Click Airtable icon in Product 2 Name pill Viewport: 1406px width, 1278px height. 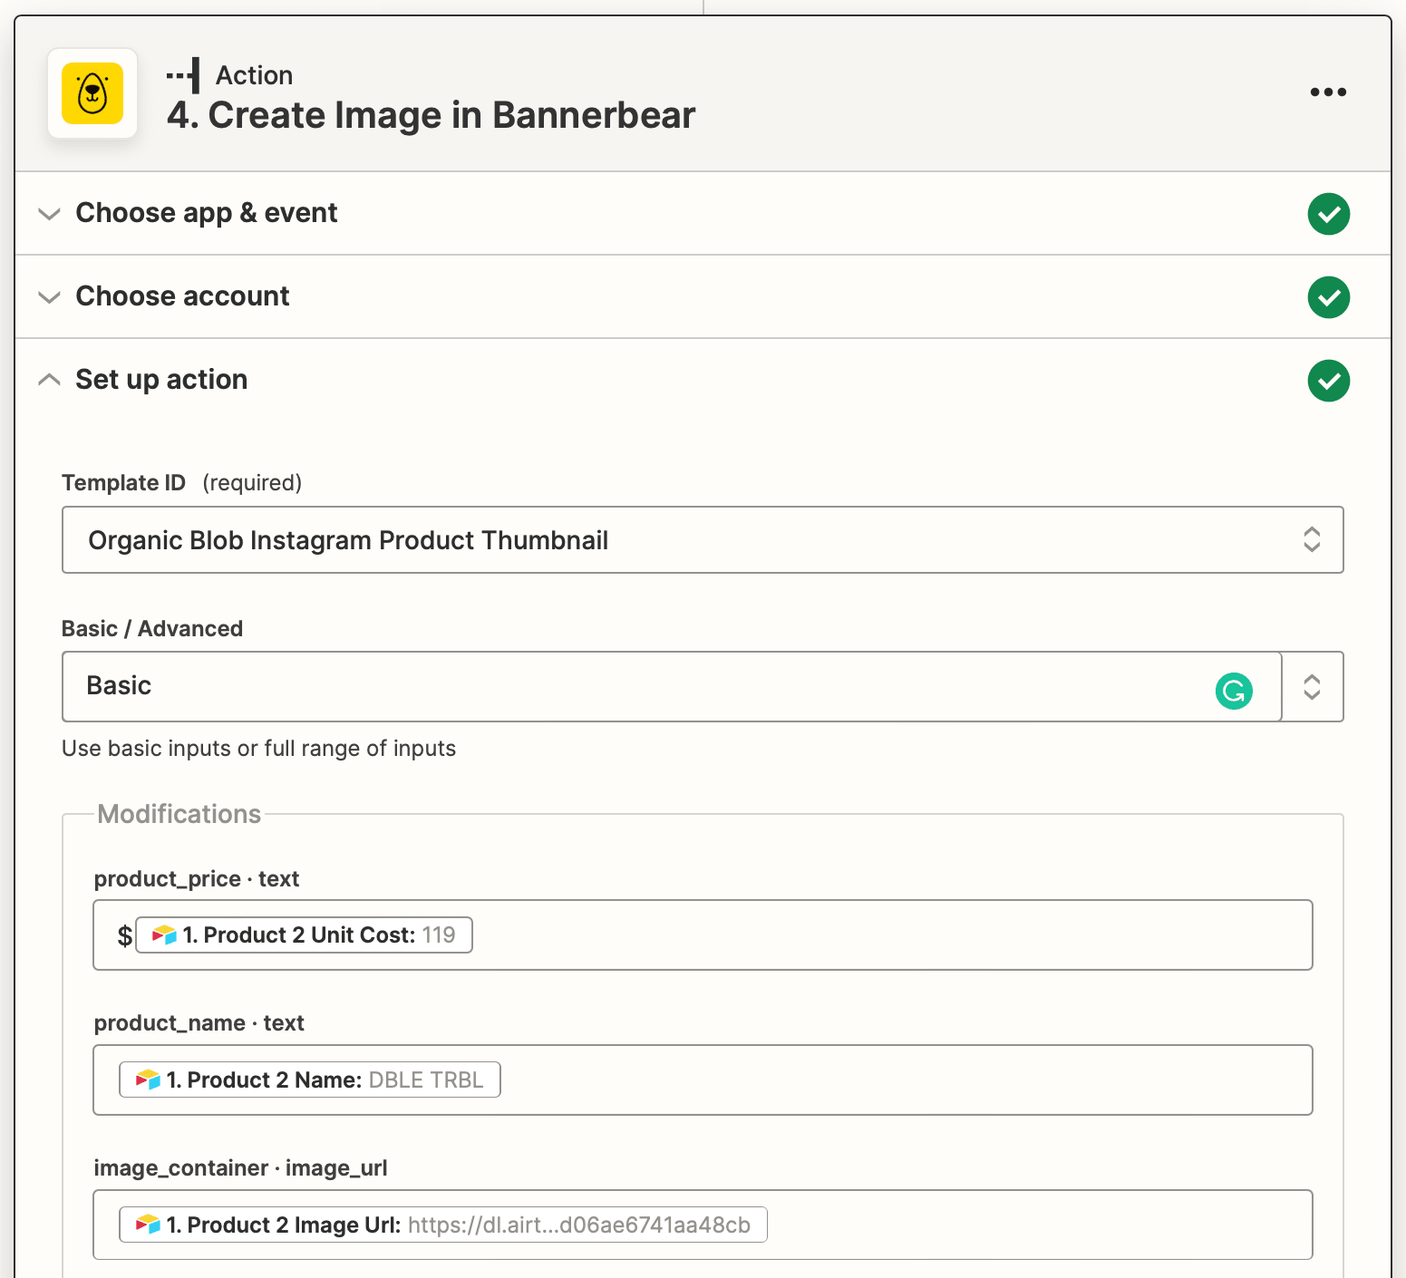tap(148, 1080)
